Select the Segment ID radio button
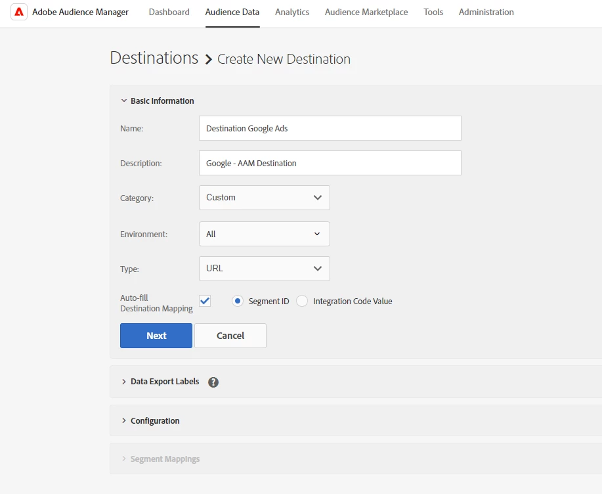 coord(237,301)
